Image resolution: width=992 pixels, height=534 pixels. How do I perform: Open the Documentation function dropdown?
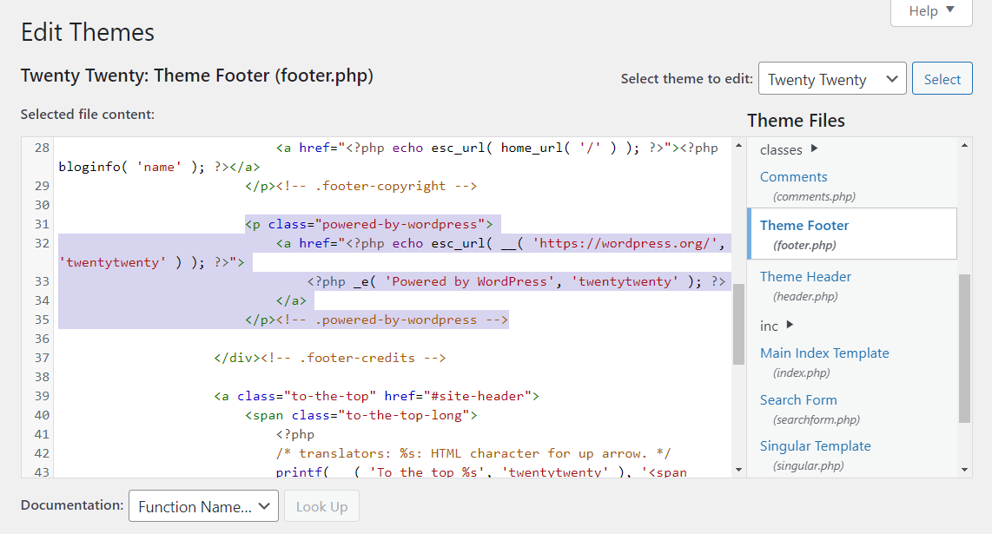203,504
